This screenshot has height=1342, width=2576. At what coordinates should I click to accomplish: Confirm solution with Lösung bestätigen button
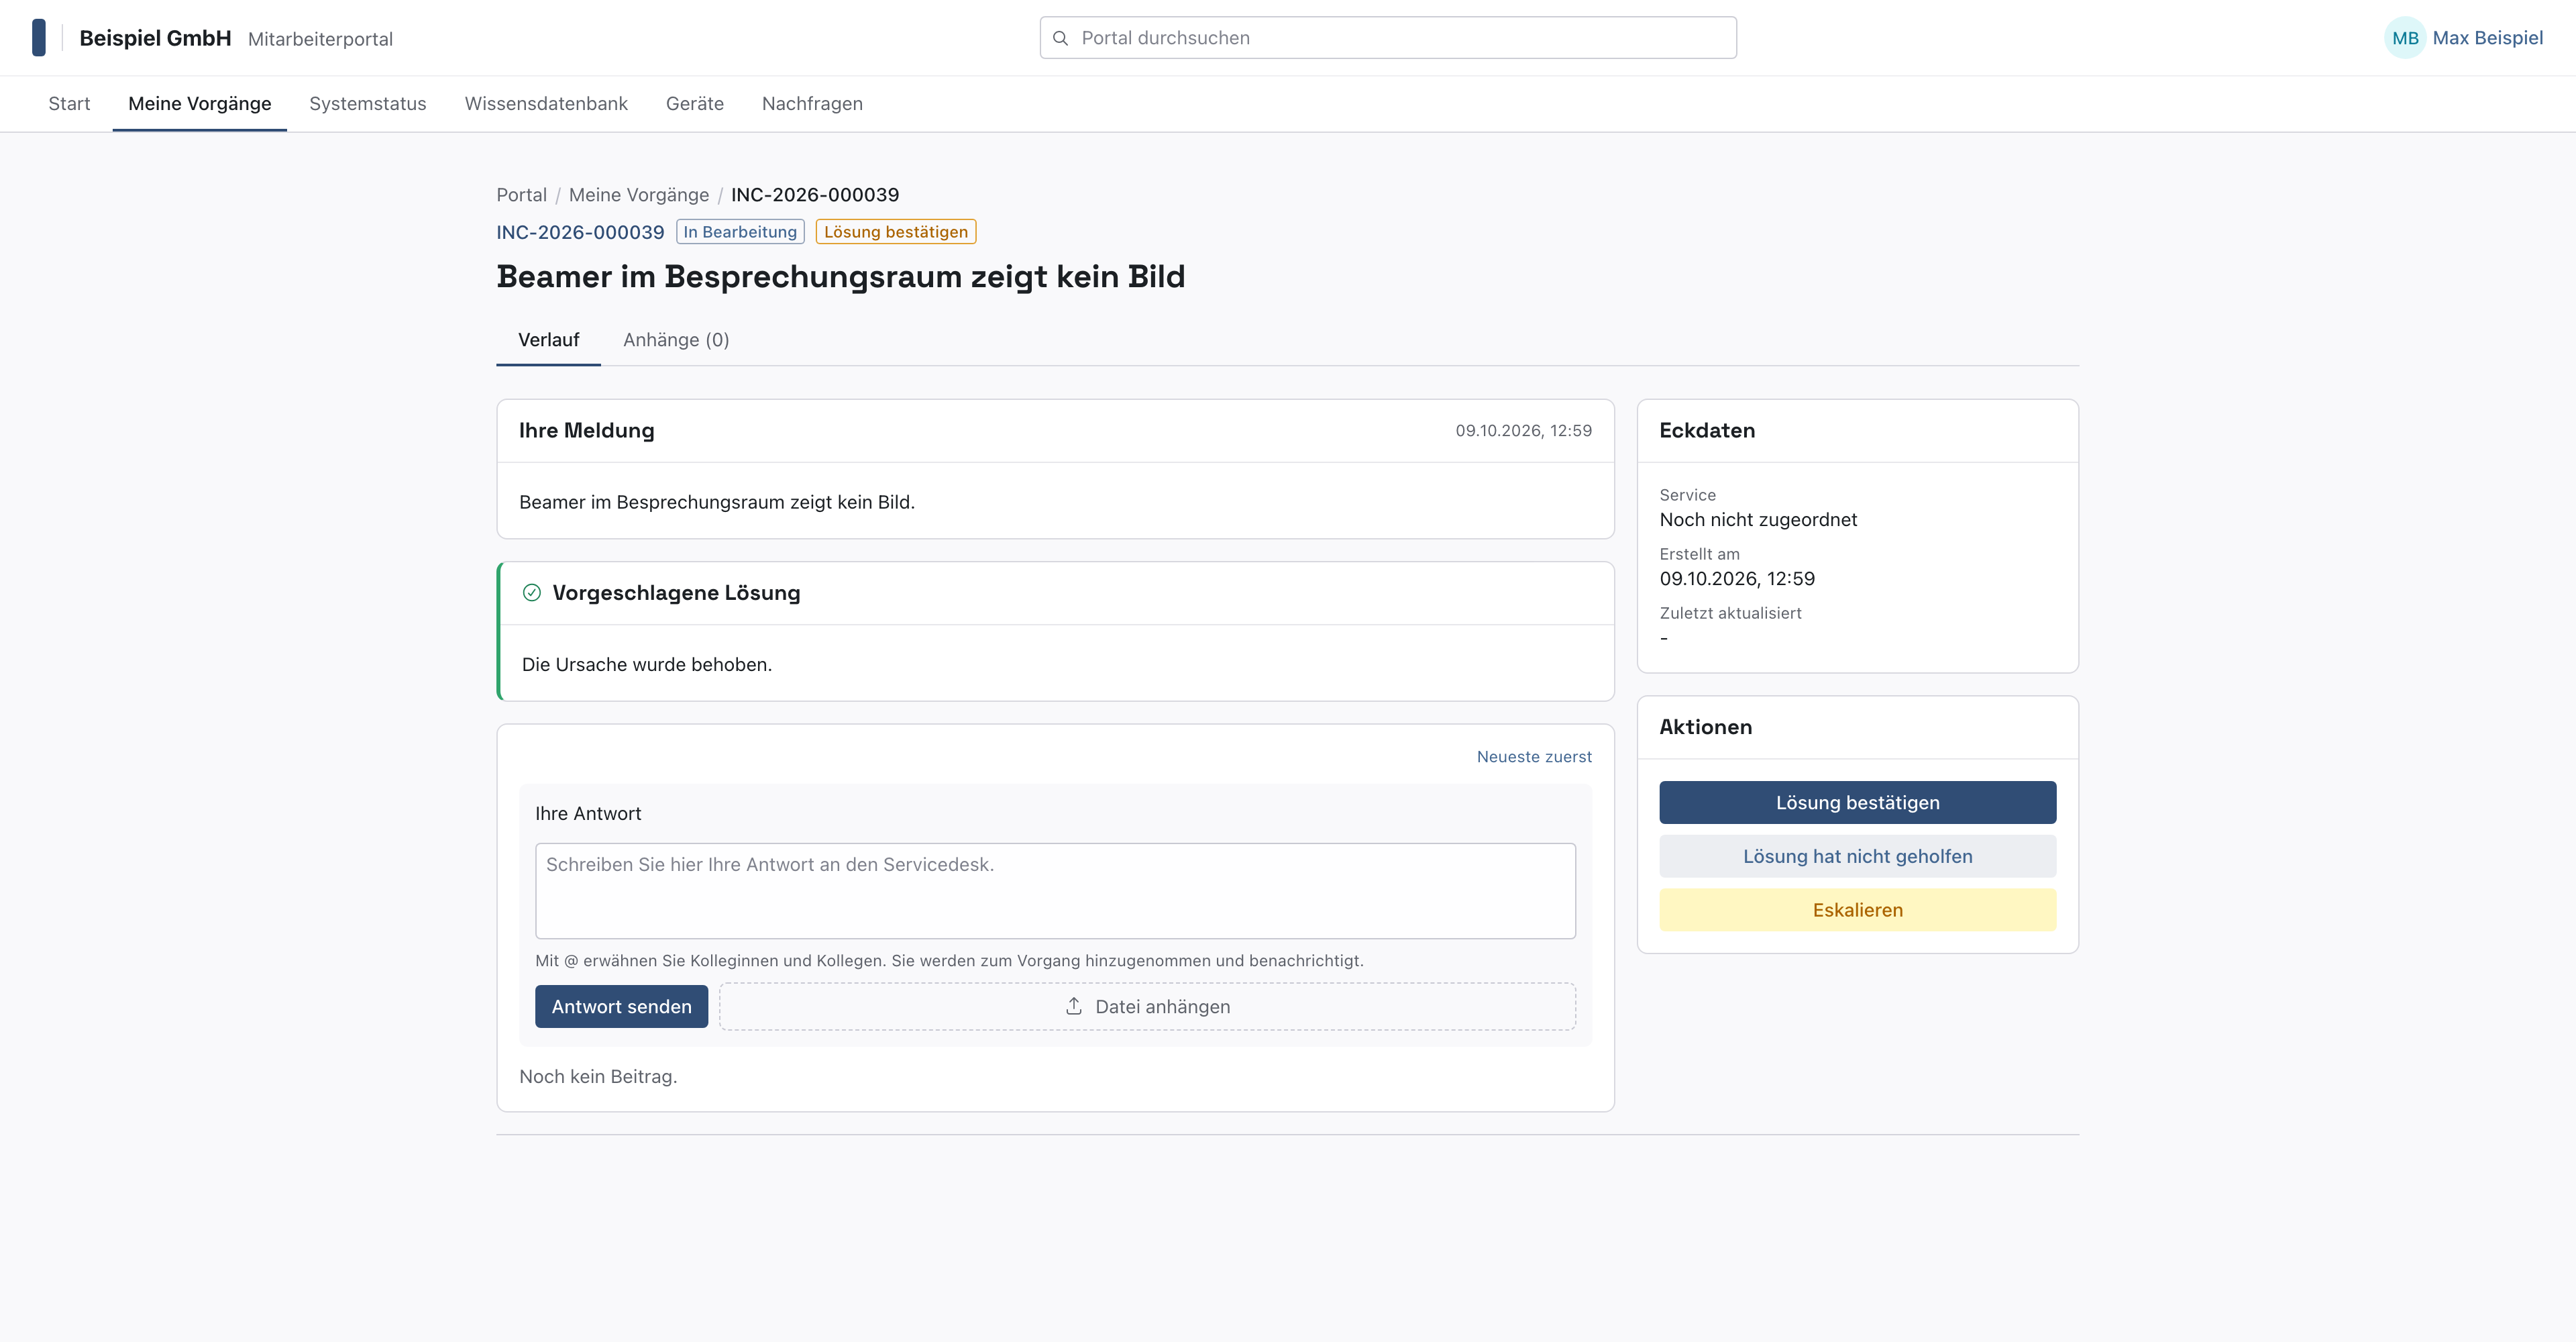click(1857, 803)
